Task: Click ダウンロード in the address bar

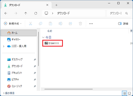Action: [x=63, y=13]
